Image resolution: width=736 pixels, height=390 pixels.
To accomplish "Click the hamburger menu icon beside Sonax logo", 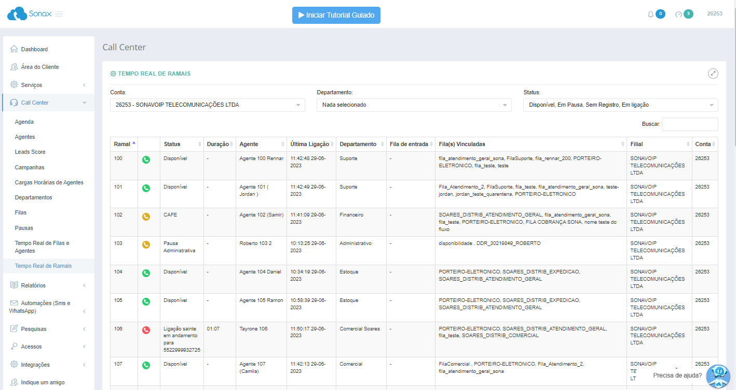I will [x=59, y=14].
